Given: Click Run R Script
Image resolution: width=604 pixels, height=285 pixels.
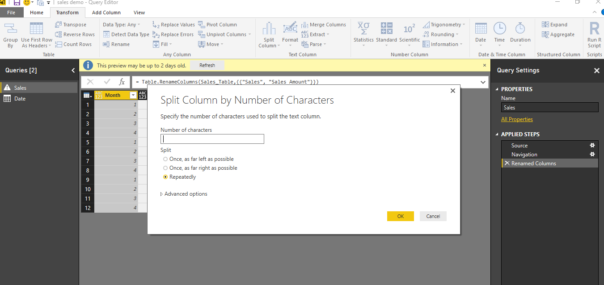Looking at the screenshot, I should (594, 34).
